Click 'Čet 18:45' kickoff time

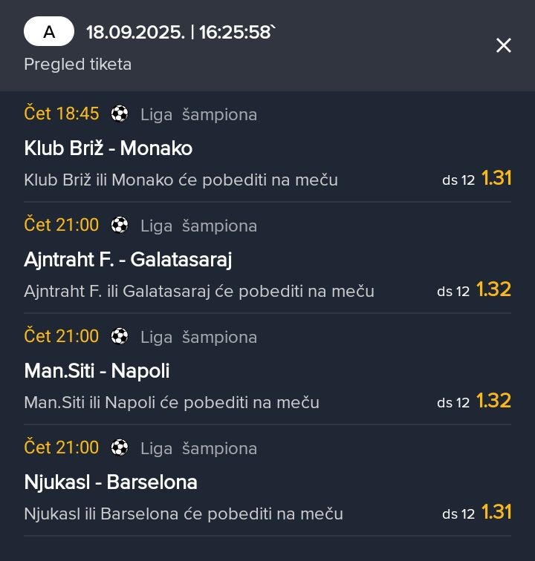click(x=61, y=114)
